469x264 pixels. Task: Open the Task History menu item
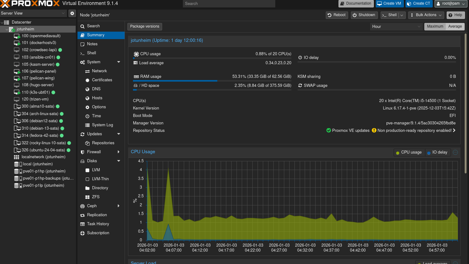click(x=98, y=224)
